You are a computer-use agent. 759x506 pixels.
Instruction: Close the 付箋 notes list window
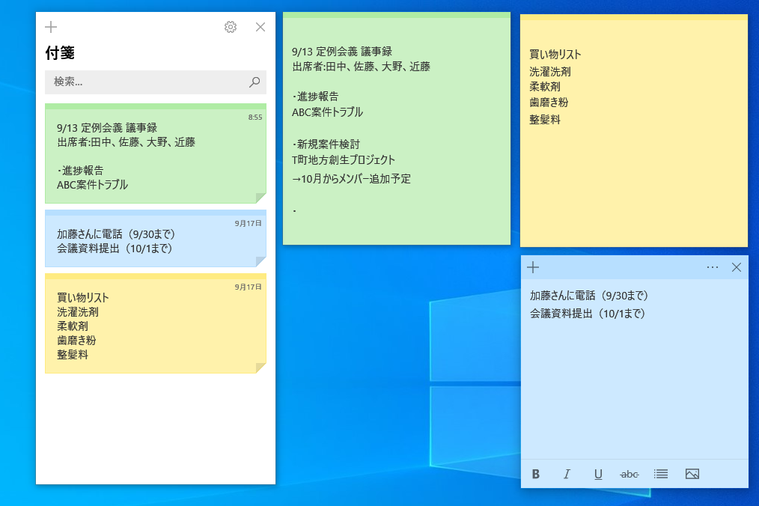(260, 27)
